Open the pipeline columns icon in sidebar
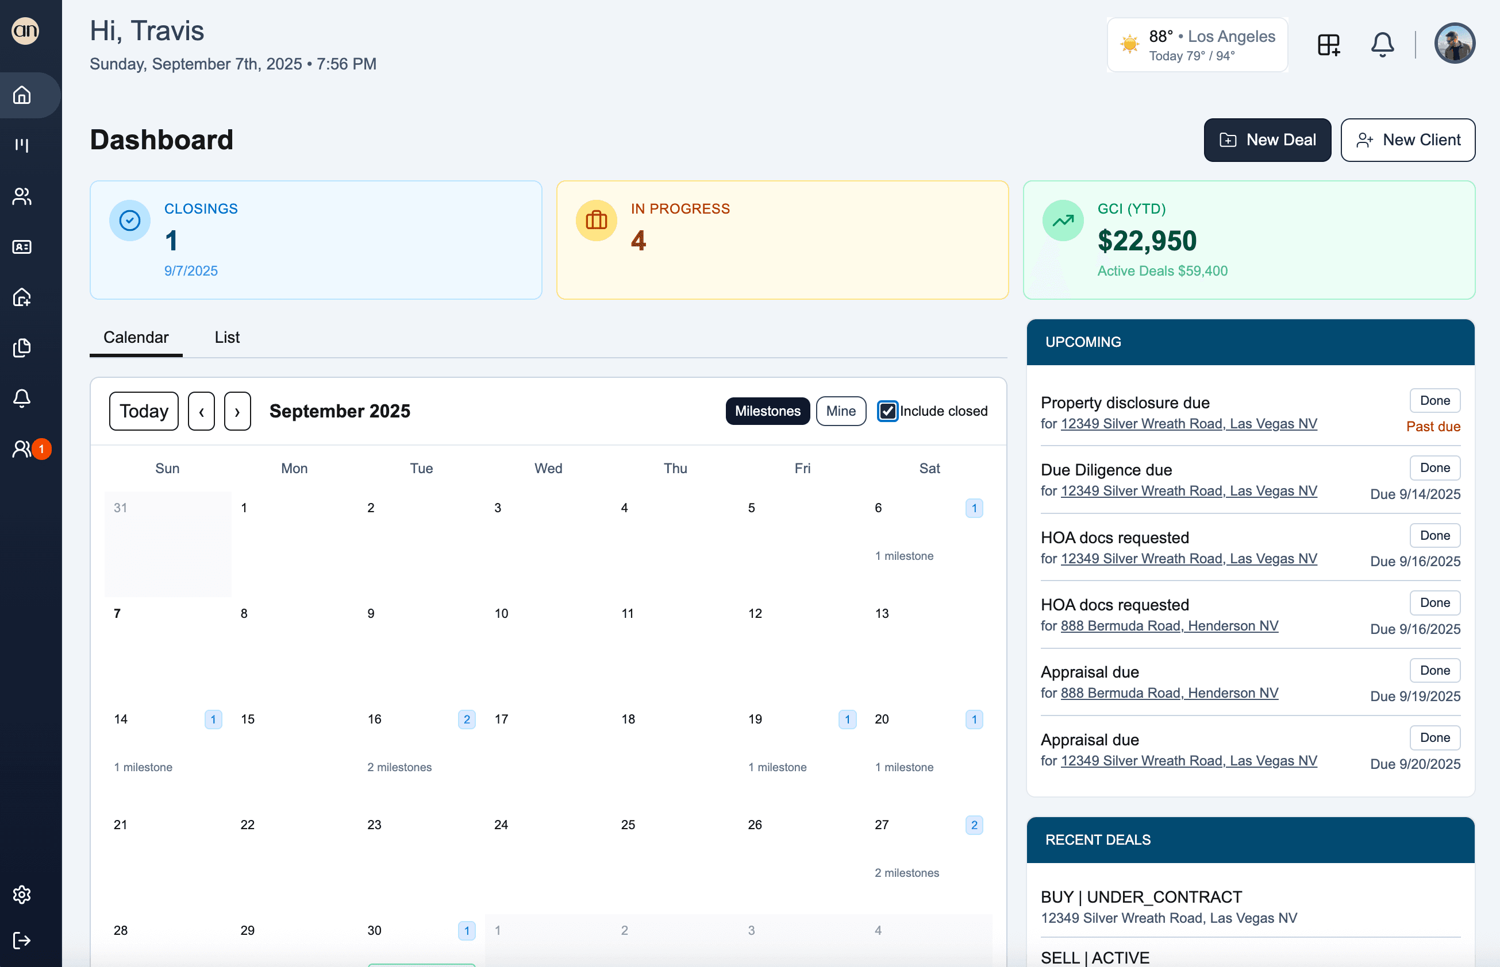Image resolution: width=1500 pixels, height=967 pixels. tap(22, 145)
